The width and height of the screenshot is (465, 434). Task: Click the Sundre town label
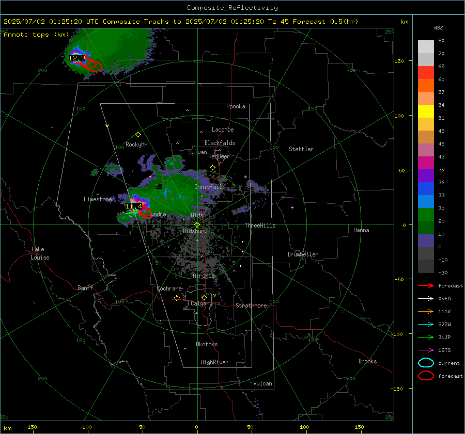click(x=157, y=214)
